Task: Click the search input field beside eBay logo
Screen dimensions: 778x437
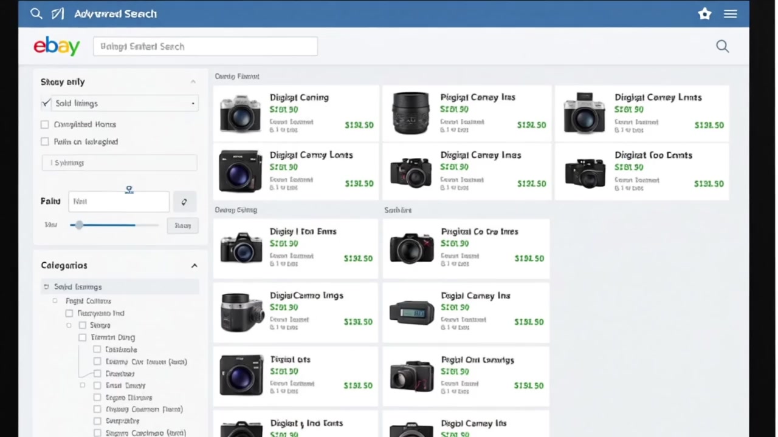Action: [x=205, y=46]
